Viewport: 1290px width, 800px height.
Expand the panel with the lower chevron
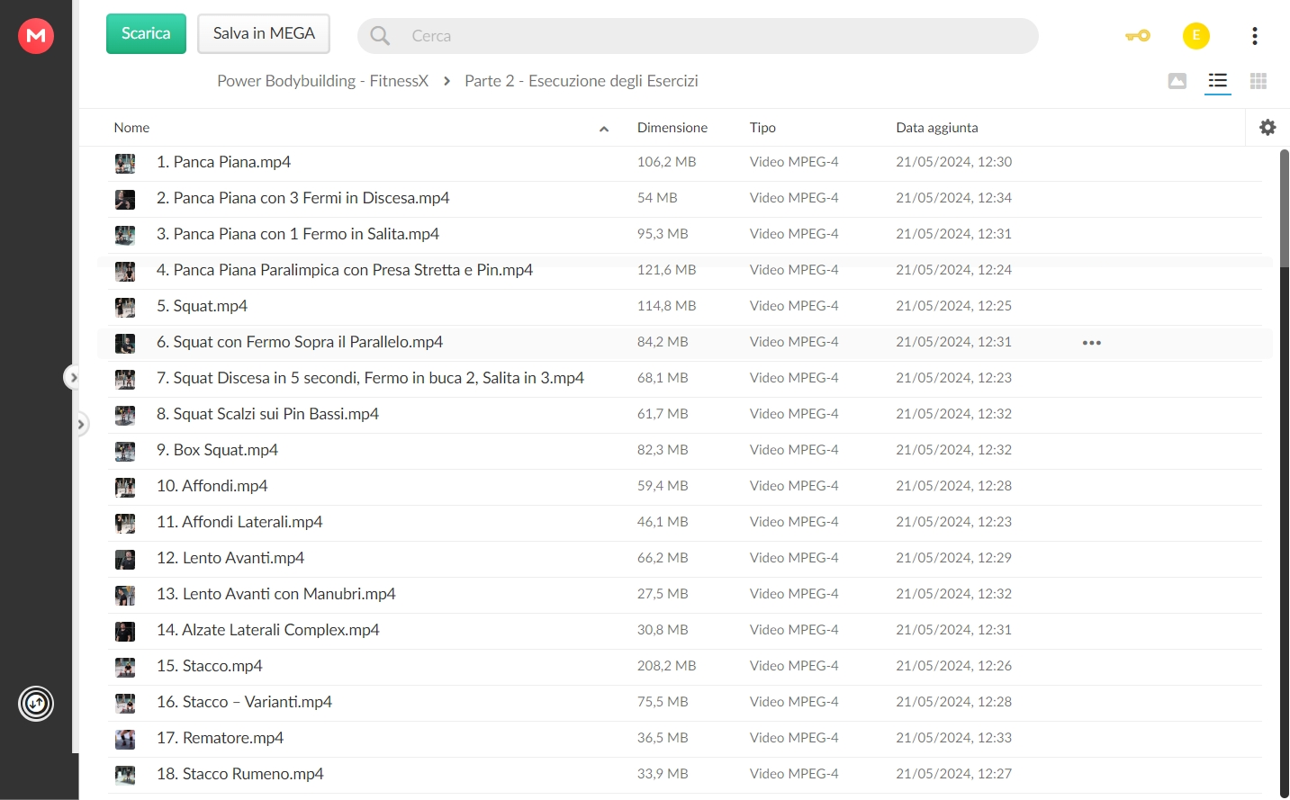[x=81, y=423]
